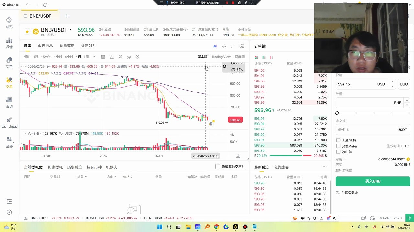This screenshot has height=232, width=414.
Task: Switch to the 币种信息 tab
Action: pos(45,46)
